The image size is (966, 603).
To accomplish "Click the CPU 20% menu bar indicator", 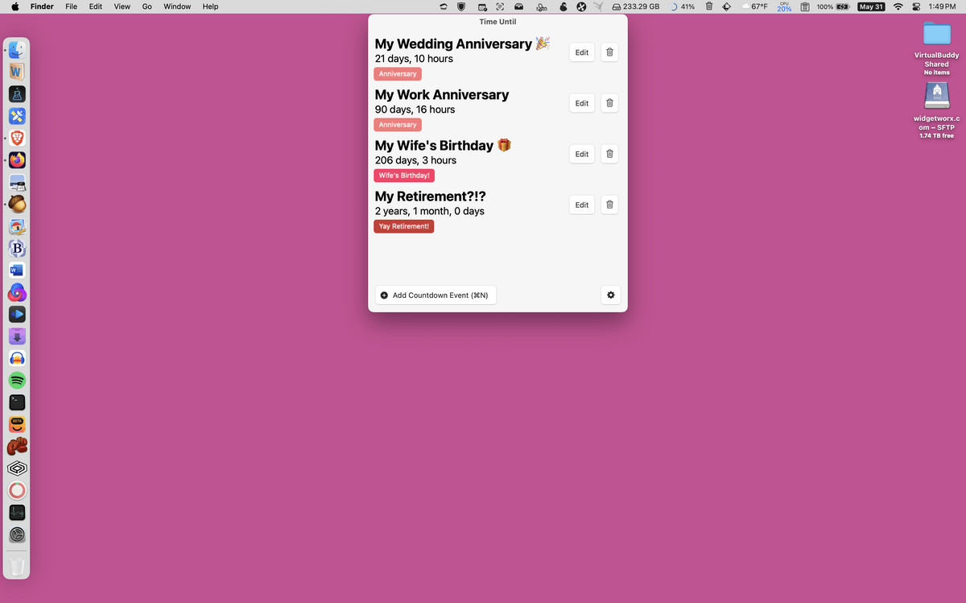I will click(784, 6).
